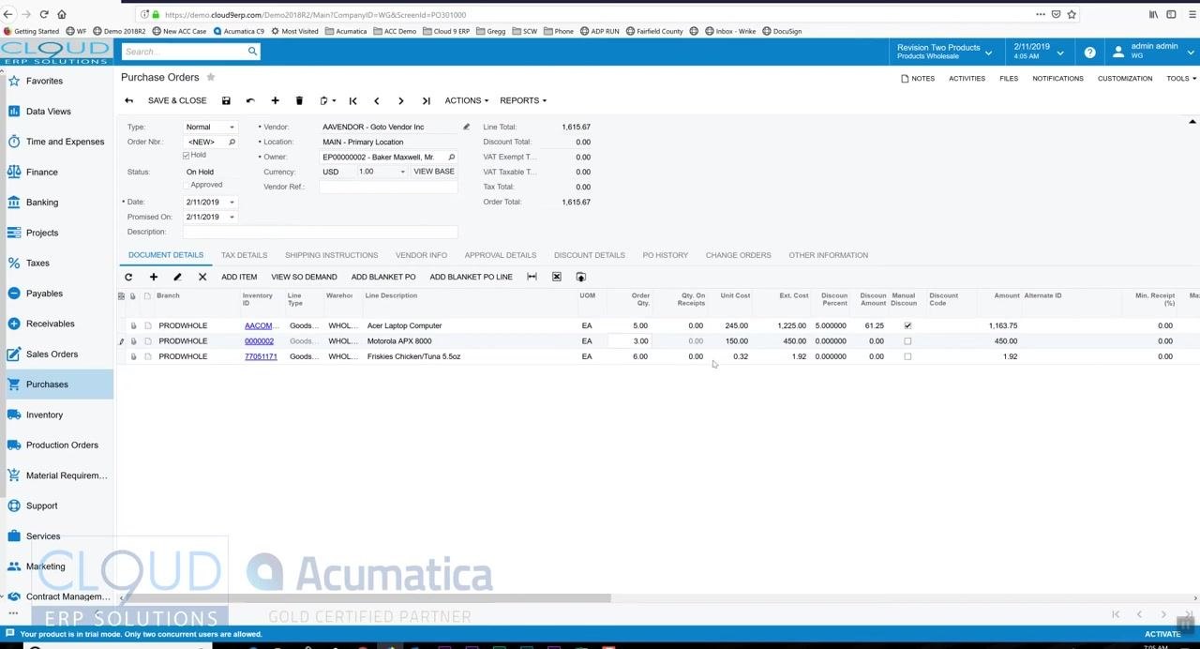Toggle Manual Discount for Friskies row
This screenshot has width=1200, height=649.
(907, 356)
